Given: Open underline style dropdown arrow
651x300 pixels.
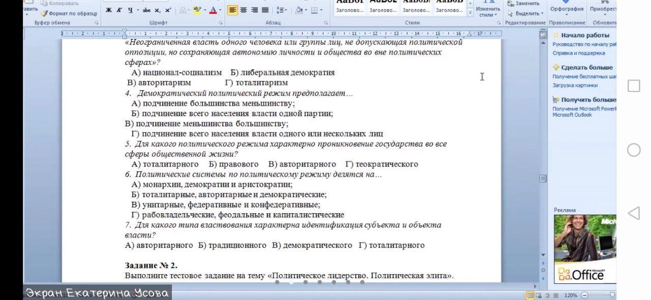Looking at the screenshot, I should point(137,10).
